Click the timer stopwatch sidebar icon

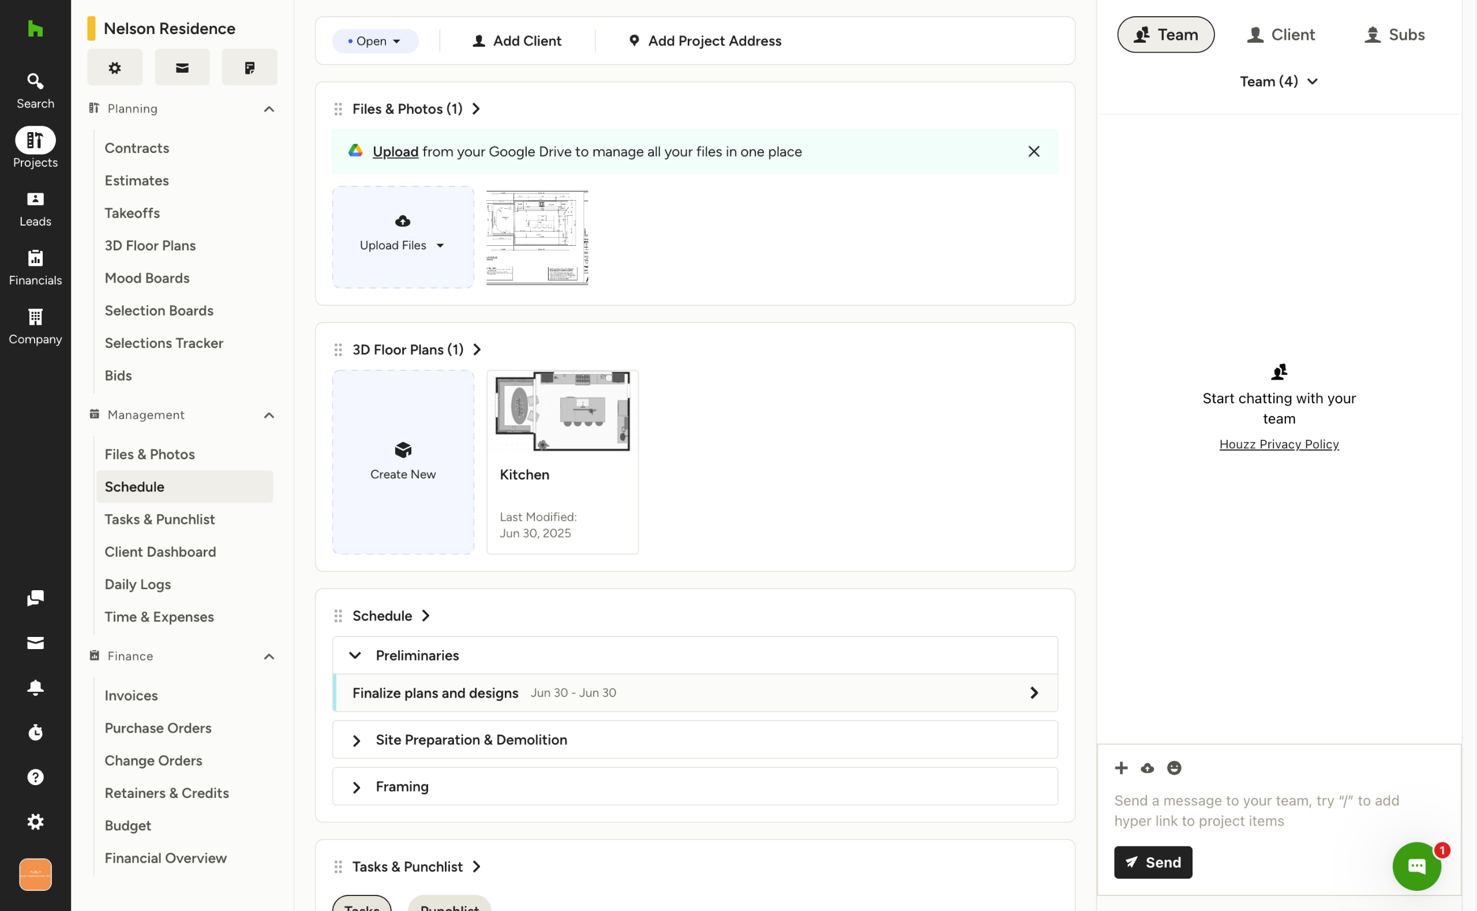coord(35,732)
